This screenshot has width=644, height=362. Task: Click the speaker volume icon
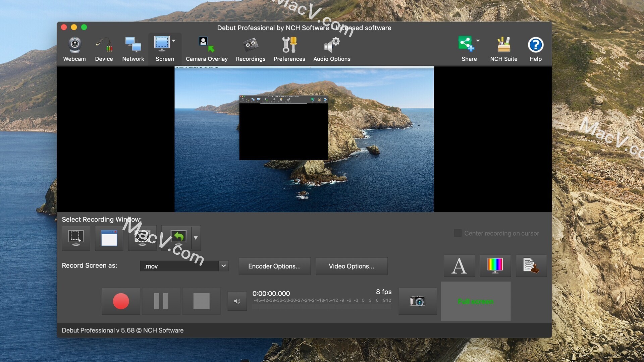(237, 301)
